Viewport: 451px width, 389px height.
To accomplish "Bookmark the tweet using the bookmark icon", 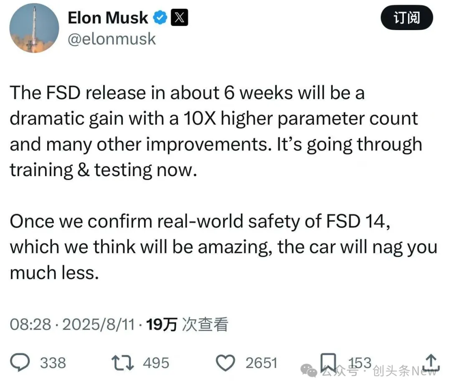I will click(328, 362).
